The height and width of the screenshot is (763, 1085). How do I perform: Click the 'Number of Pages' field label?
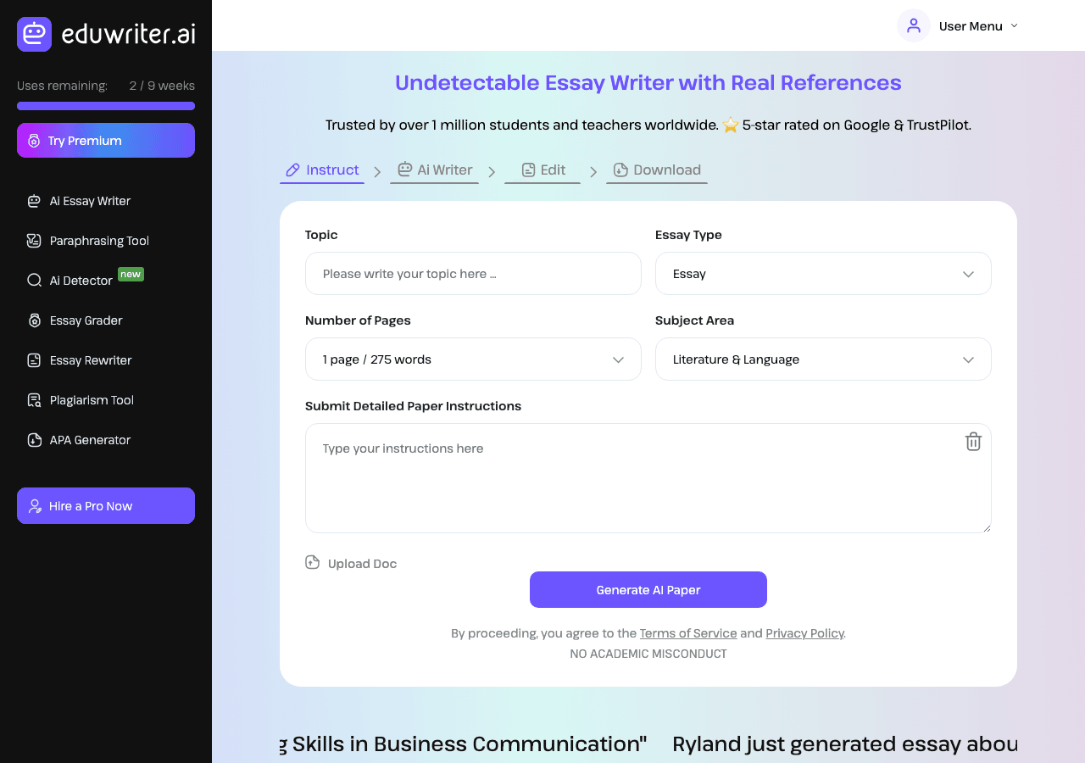(x=358, y=320)
